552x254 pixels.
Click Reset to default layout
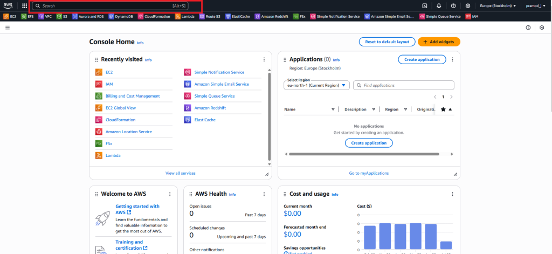387,42
